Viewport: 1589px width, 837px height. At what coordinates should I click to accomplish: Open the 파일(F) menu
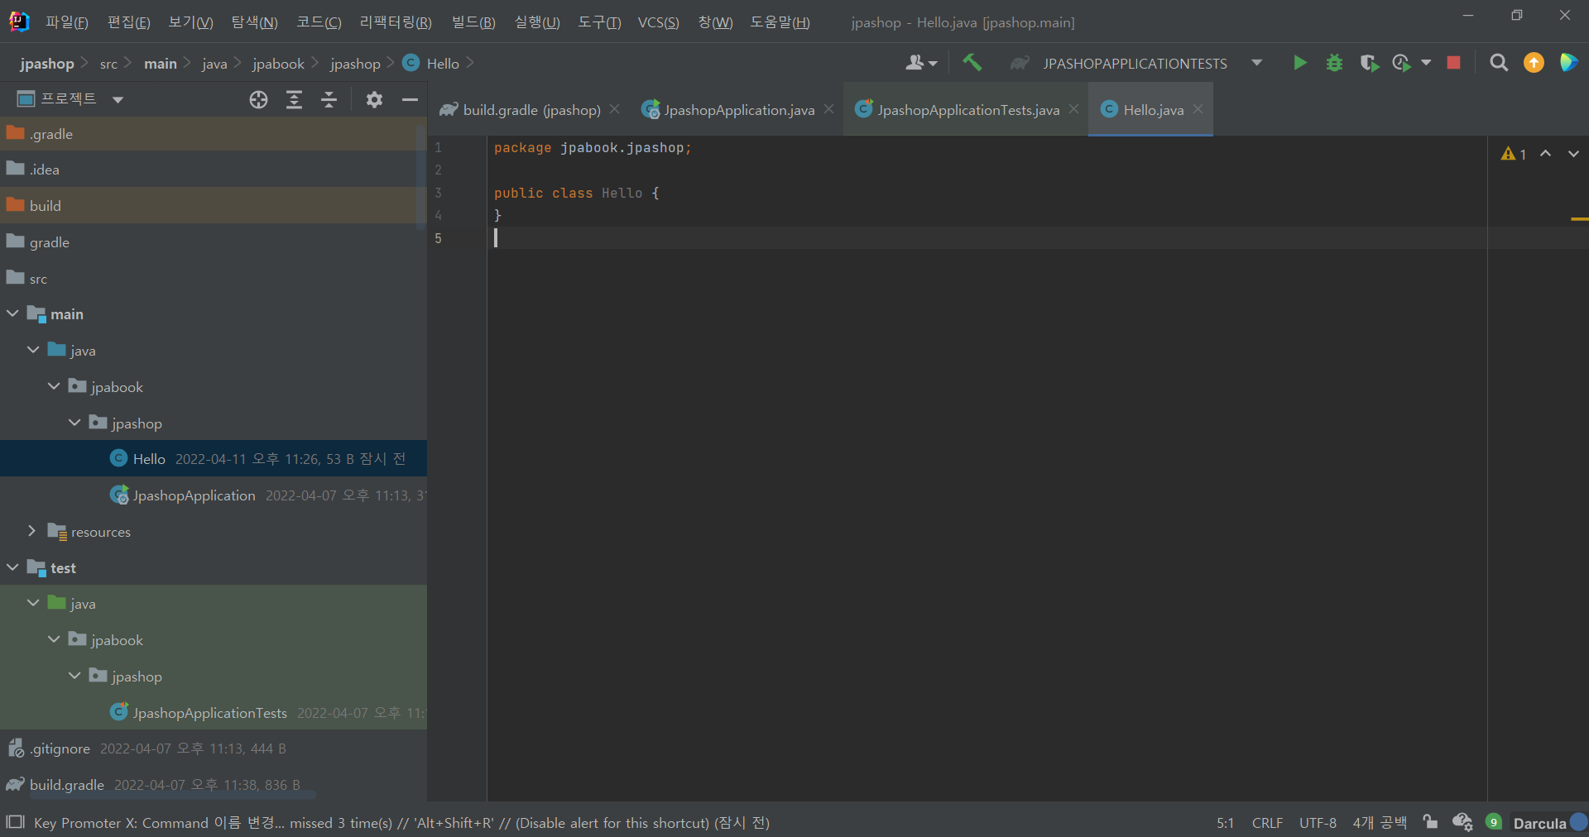point(66,22)
